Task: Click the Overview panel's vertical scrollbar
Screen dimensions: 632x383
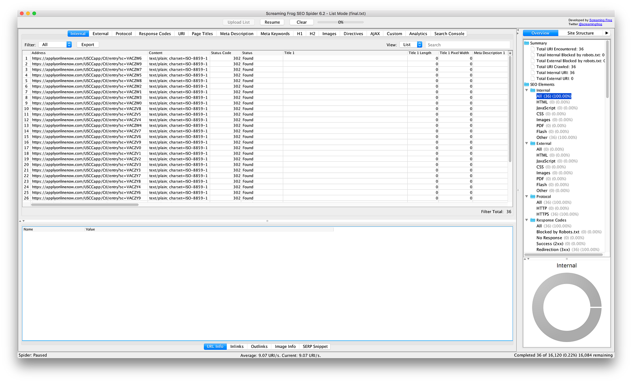Action: tap(608, 69)
